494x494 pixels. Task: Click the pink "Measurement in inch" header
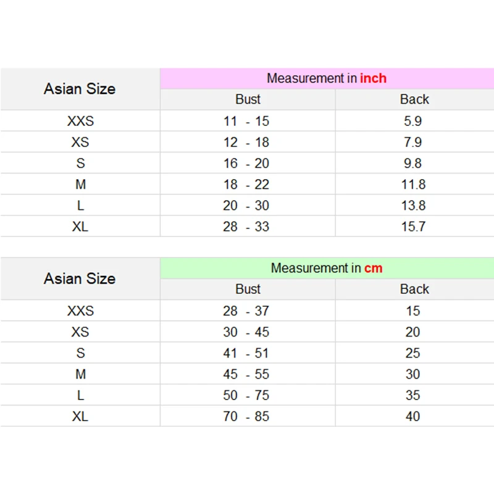point(326,78)
